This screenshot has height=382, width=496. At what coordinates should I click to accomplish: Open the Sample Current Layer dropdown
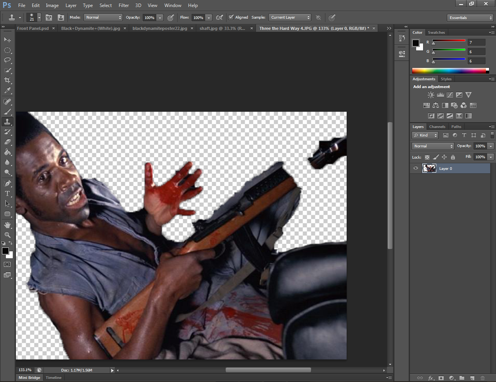[x=290, y=17]
